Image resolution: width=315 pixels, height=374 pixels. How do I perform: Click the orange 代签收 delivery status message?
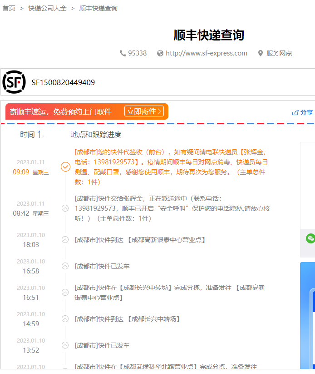(x=171, y=167)
